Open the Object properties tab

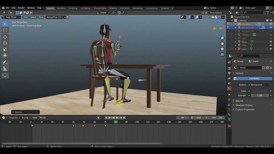click(x=229, y=95)
